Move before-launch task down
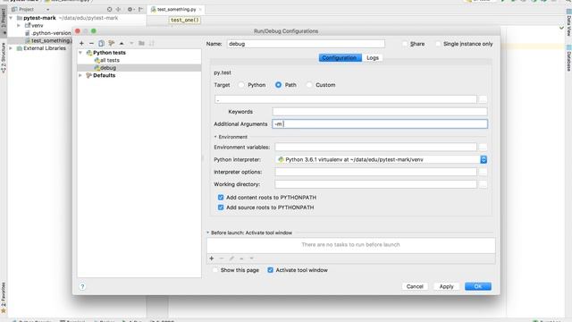The width and height of the screenshot is (572, 322). point(251,258)
